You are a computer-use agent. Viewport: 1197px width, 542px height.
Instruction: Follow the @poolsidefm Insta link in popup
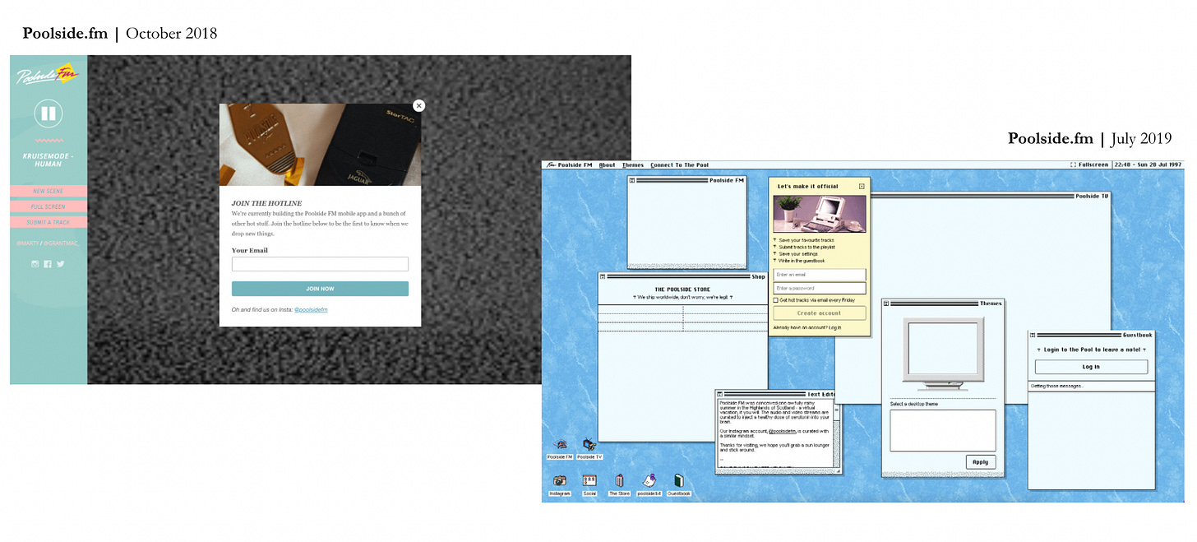311,309
